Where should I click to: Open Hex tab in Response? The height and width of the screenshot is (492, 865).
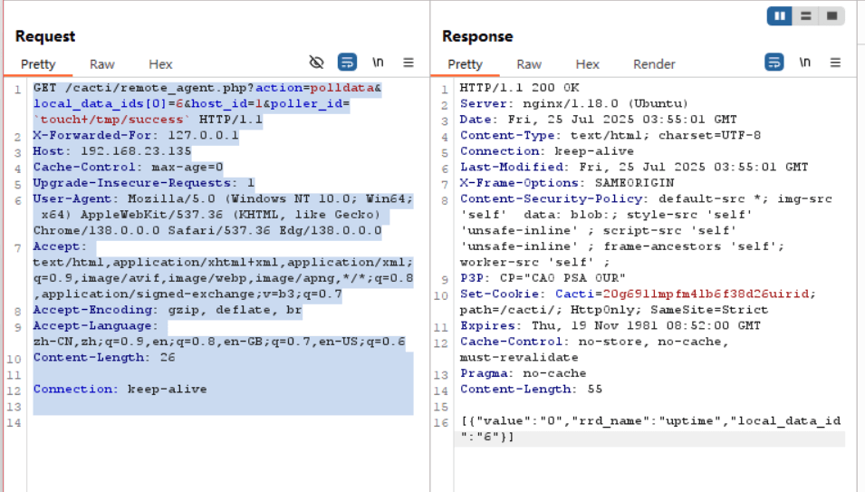587,64
